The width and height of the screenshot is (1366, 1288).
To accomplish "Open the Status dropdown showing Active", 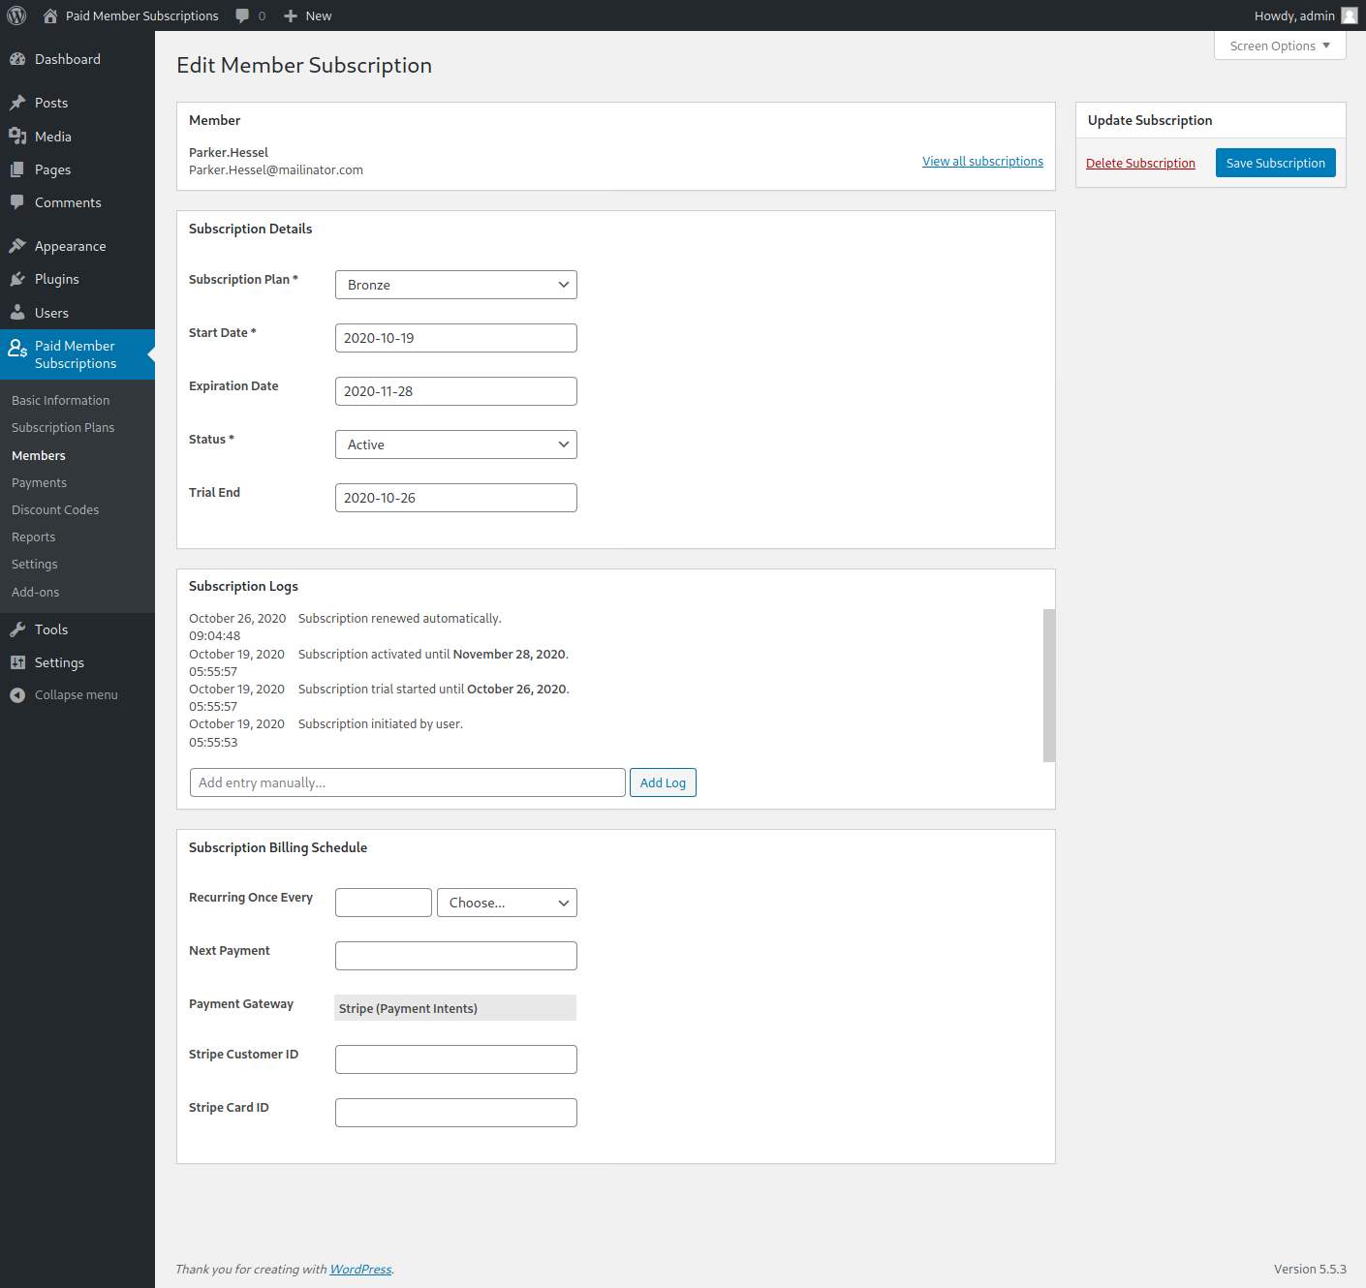I will pos(455,445).
